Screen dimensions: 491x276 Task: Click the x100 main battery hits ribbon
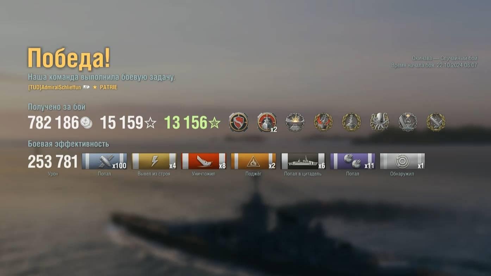pyautogui.click(x=104, y=161)
